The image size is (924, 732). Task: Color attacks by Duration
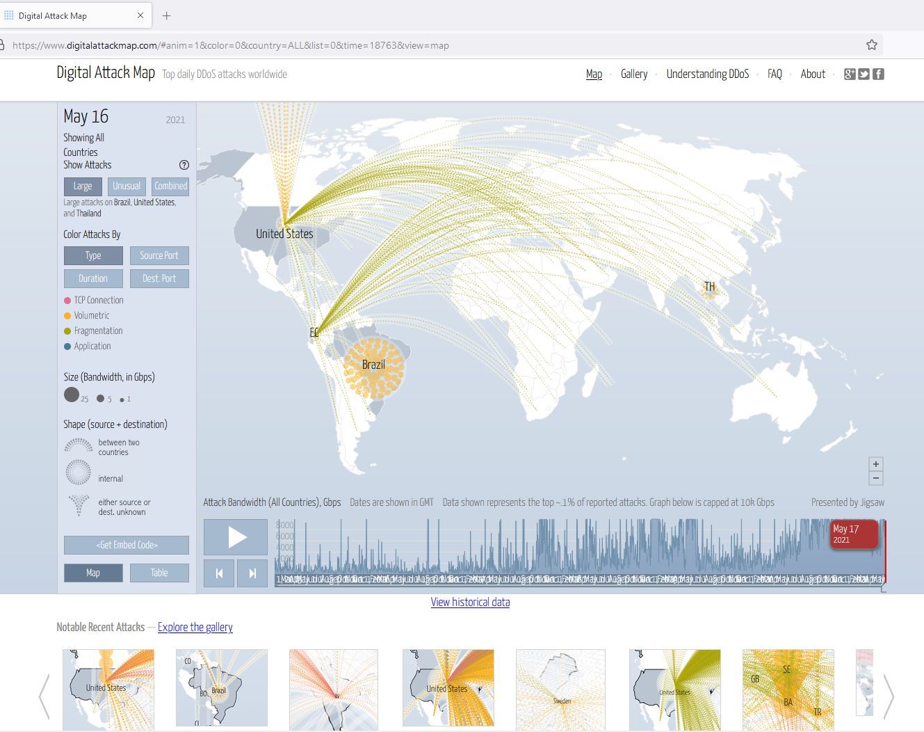point(93,278)
